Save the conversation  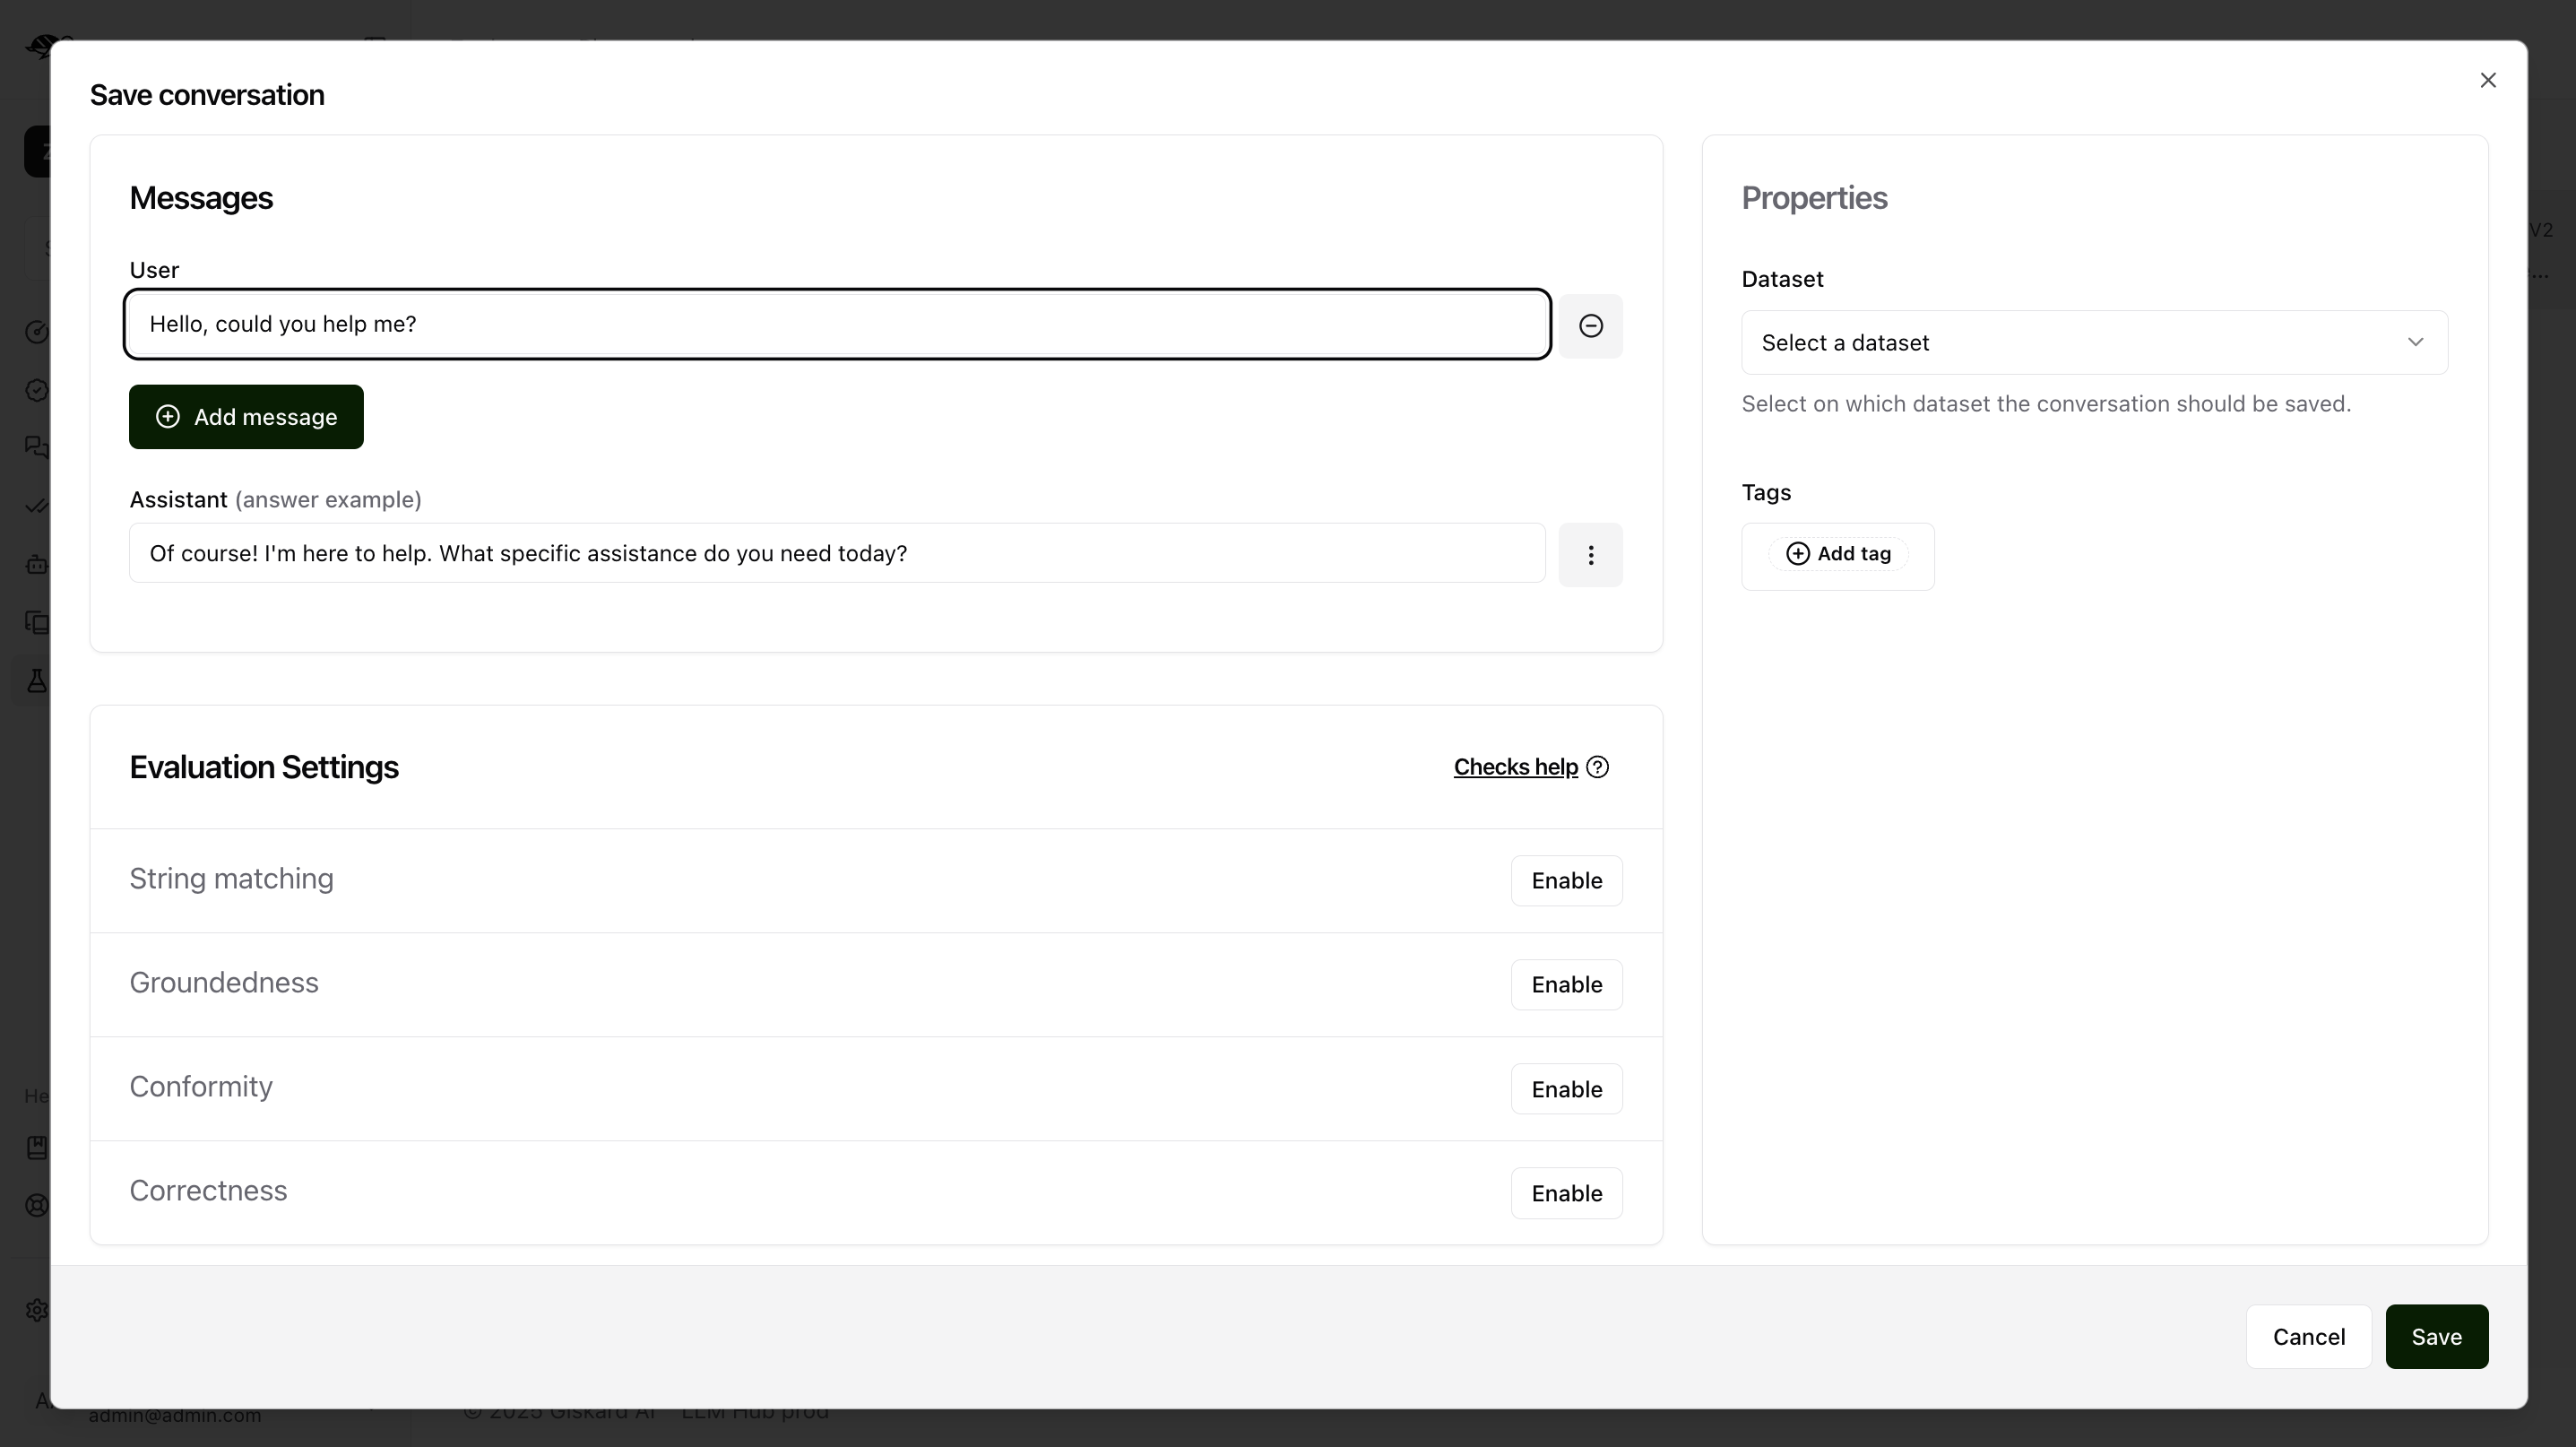[x=2436, y=1337]
